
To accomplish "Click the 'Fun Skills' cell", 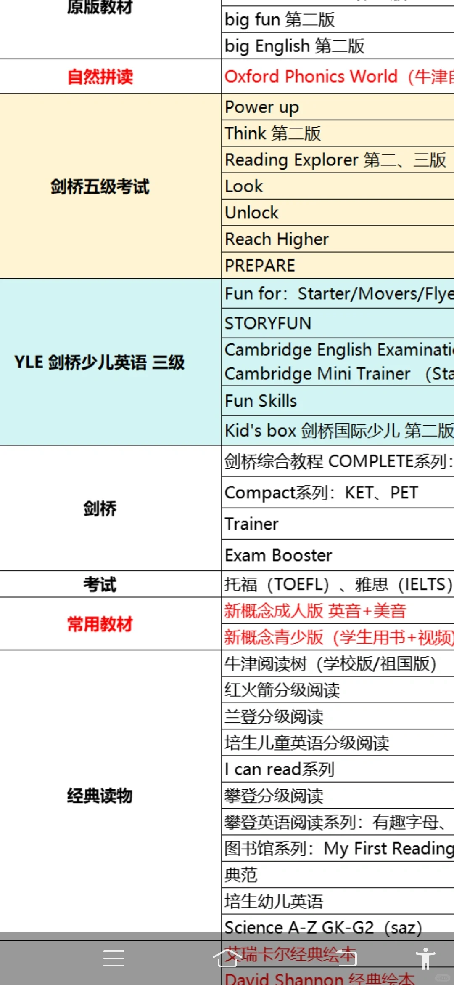I will coord(338,401).
